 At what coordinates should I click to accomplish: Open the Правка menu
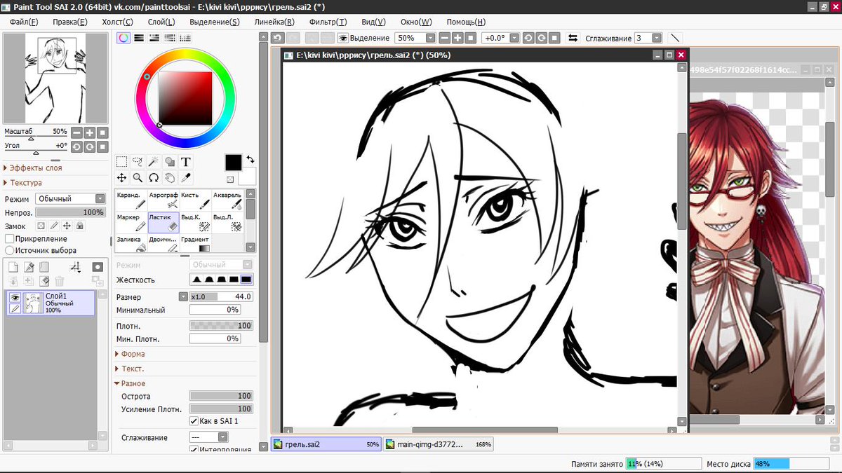(70, 22)
